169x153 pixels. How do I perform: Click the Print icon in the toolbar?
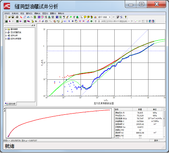click(17, 17)
